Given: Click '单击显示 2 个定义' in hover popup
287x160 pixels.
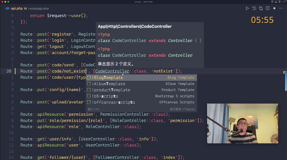Looking at the screenshot, I should 116,64.
